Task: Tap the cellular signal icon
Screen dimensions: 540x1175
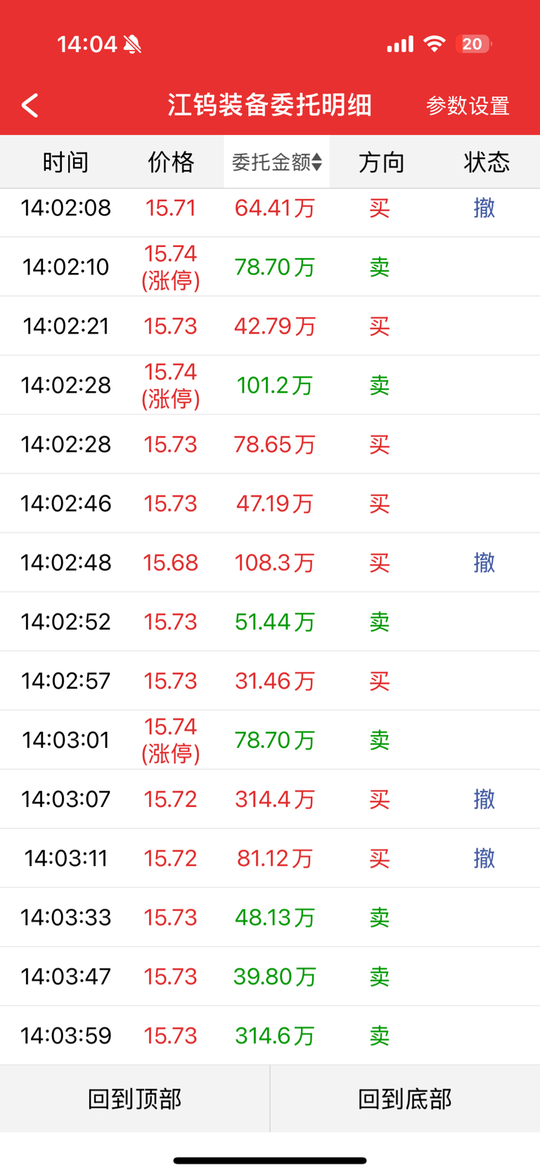Action: pos(400,45)
